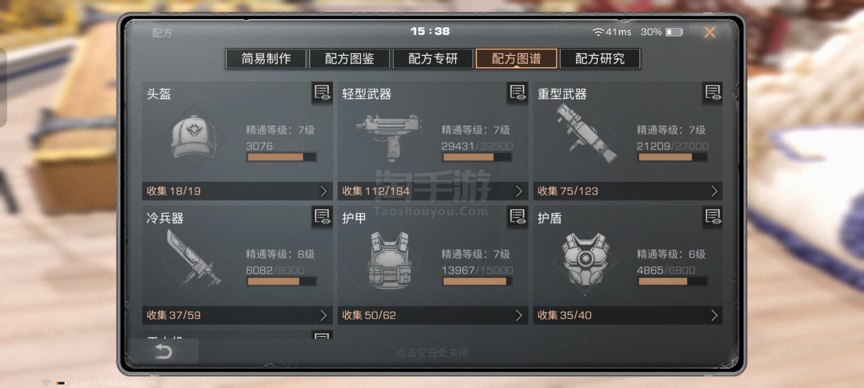Expand the 收集 18/19 helmet collection row
This screenshot has width=864, height=388.
coord(237,191)
